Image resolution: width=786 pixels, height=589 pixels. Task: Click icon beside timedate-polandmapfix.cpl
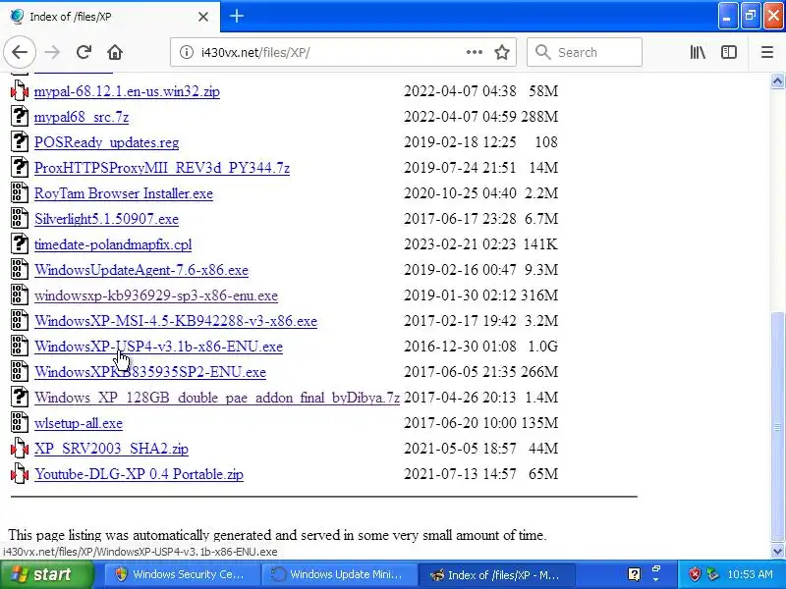click(20, 244)
